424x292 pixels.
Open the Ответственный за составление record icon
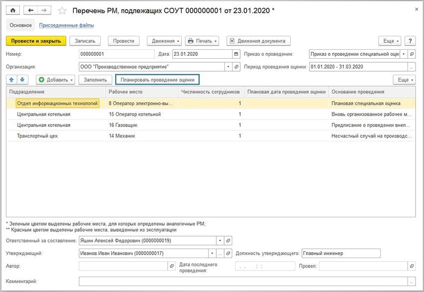tap(228, 241)
